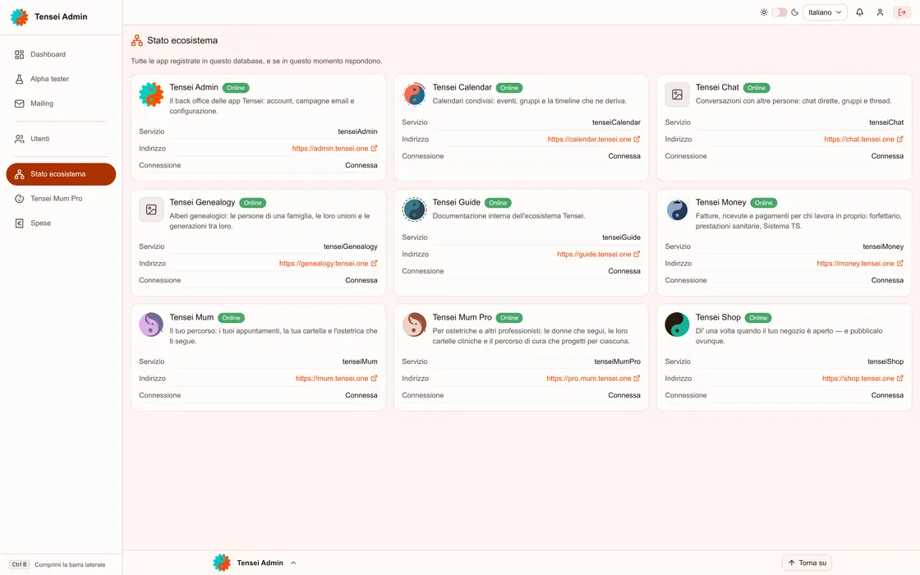The height and width of the screenshot is (575, 920).
Task: Open Utenti in sidebar
Action: (61, 139)
